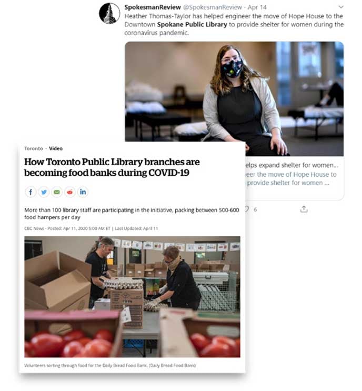Open the masked woman shelter photo
Image resolution: width=362 pixels, height=391 pixels.
[234, 99]
